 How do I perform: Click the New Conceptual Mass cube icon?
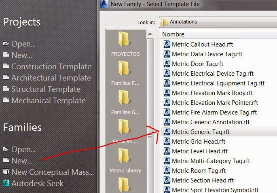click(6, 172)
